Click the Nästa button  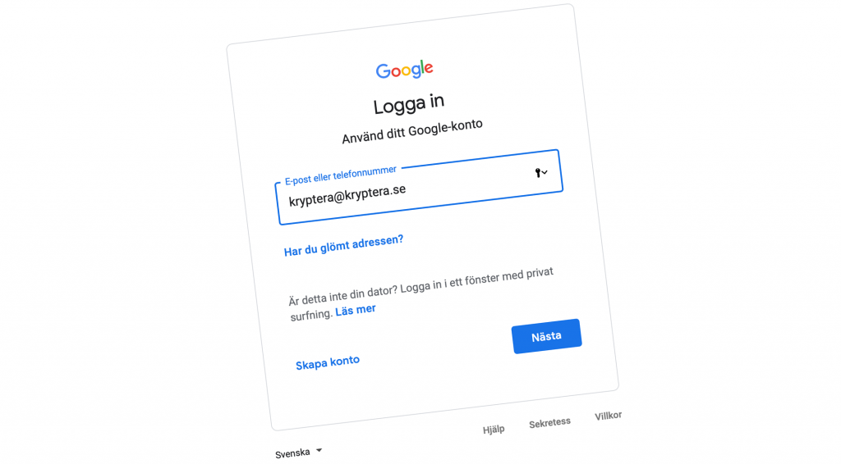click(546, 336)
